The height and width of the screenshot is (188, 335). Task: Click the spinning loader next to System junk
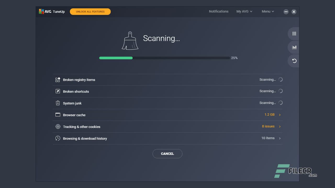click(x=280, y=103)
